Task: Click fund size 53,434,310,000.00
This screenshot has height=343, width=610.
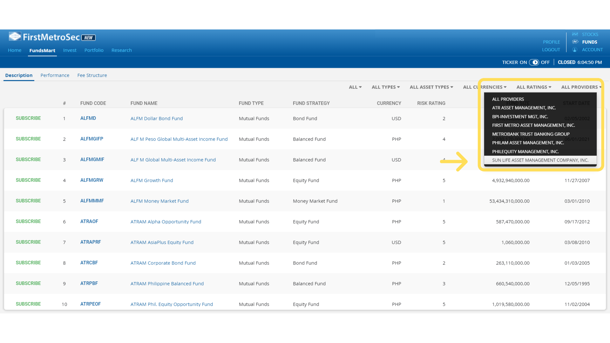Action: 509,201
